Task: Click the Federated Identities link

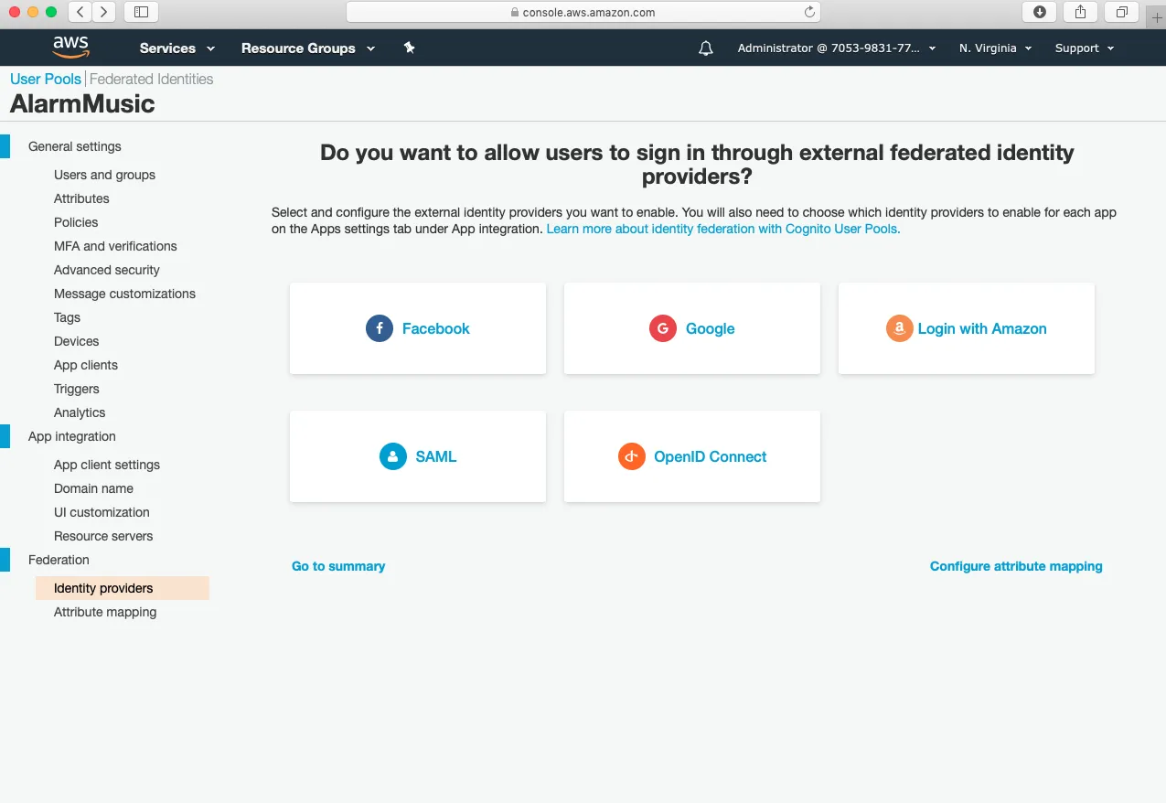Action: (151, 79)
